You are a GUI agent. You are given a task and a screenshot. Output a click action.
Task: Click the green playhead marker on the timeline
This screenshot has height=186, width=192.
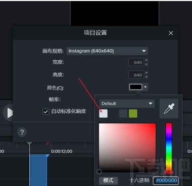tap(29, 144)
